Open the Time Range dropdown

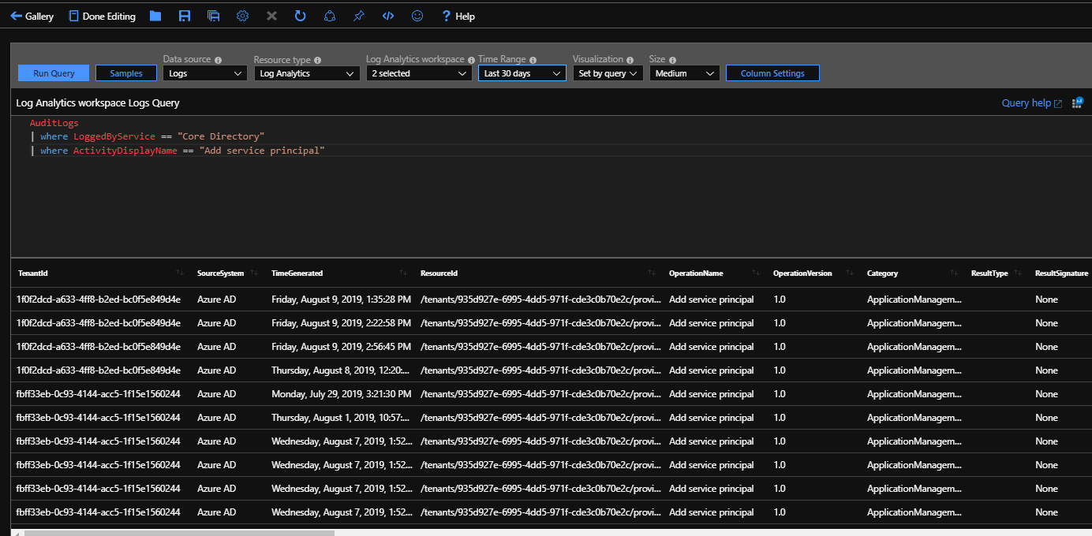click(x=522, y=73)
